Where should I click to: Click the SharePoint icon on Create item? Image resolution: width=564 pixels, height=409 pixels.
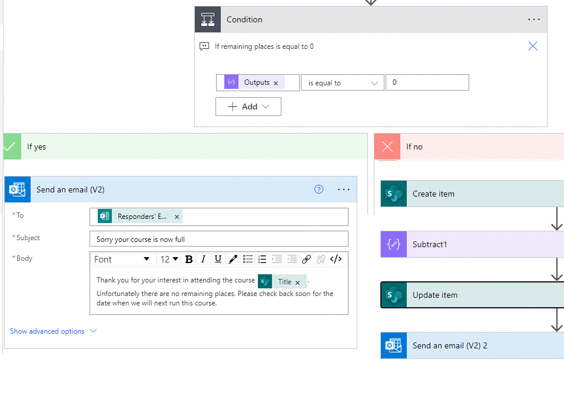[x=394, y=194]
